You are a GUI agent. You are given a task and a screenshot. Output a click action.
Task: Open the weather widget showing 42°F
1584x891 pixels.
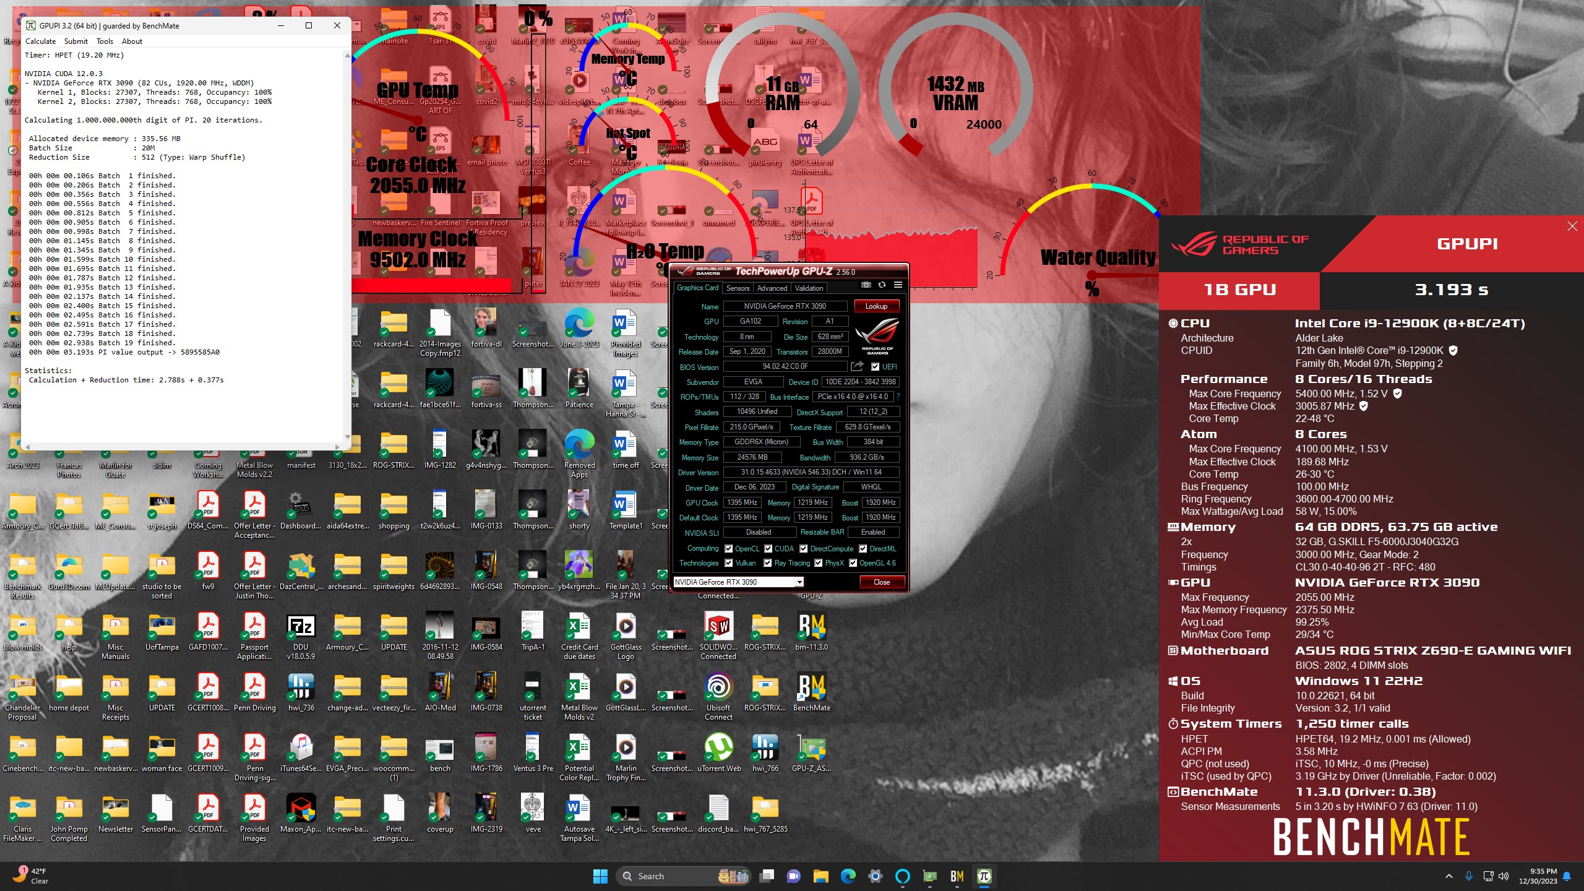click(31, 876)
